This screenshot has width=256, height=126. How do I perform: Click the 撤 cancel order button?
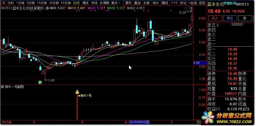pos(245,18)
